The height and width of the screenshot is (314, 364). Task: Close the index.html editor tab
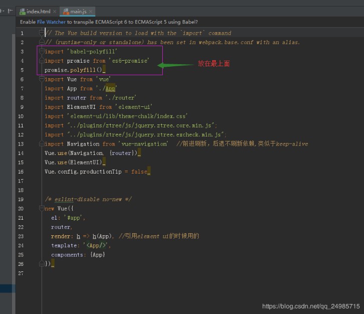pos(55,12)
